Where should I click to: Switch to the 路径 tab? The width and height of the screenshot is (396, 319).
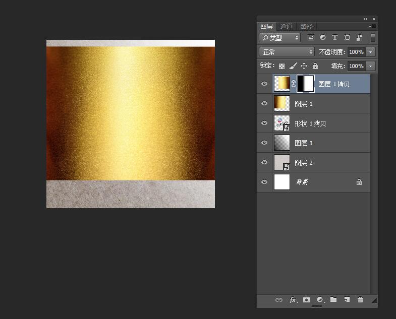coord(306,27)
